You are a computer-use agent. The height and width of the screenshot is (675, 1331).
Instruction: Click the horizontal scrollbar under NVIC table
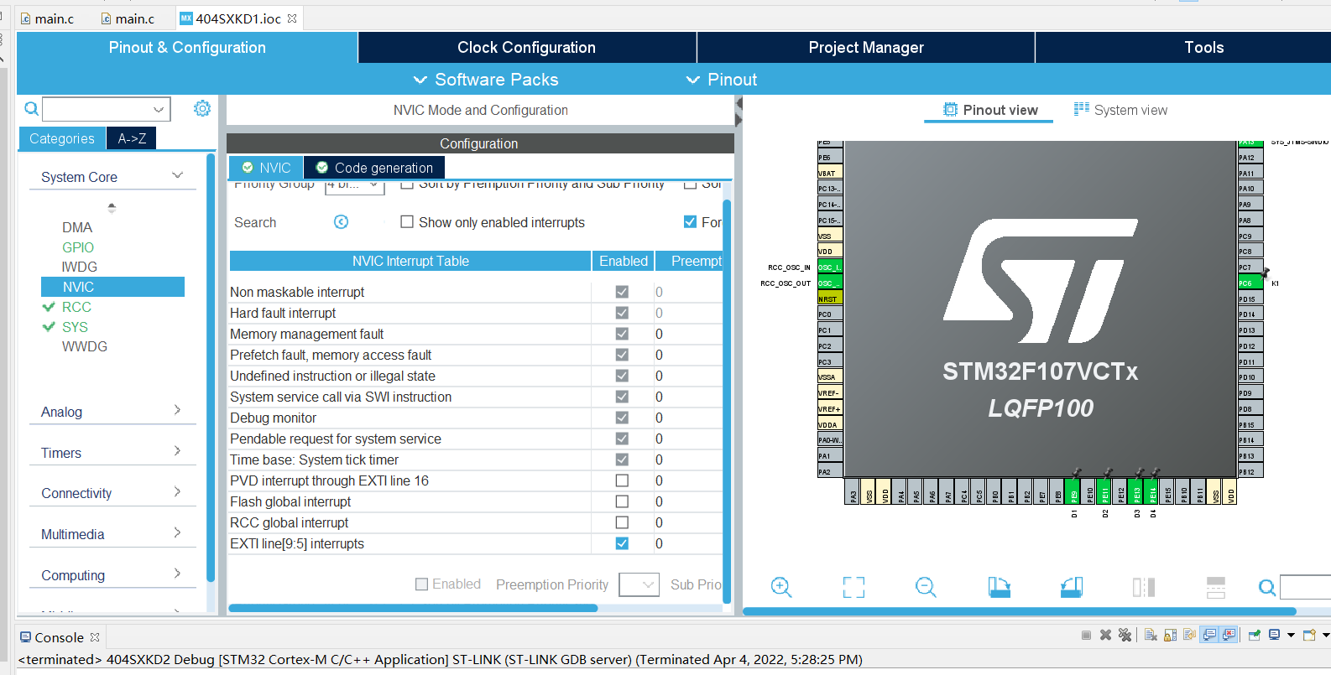pos(413,608)
